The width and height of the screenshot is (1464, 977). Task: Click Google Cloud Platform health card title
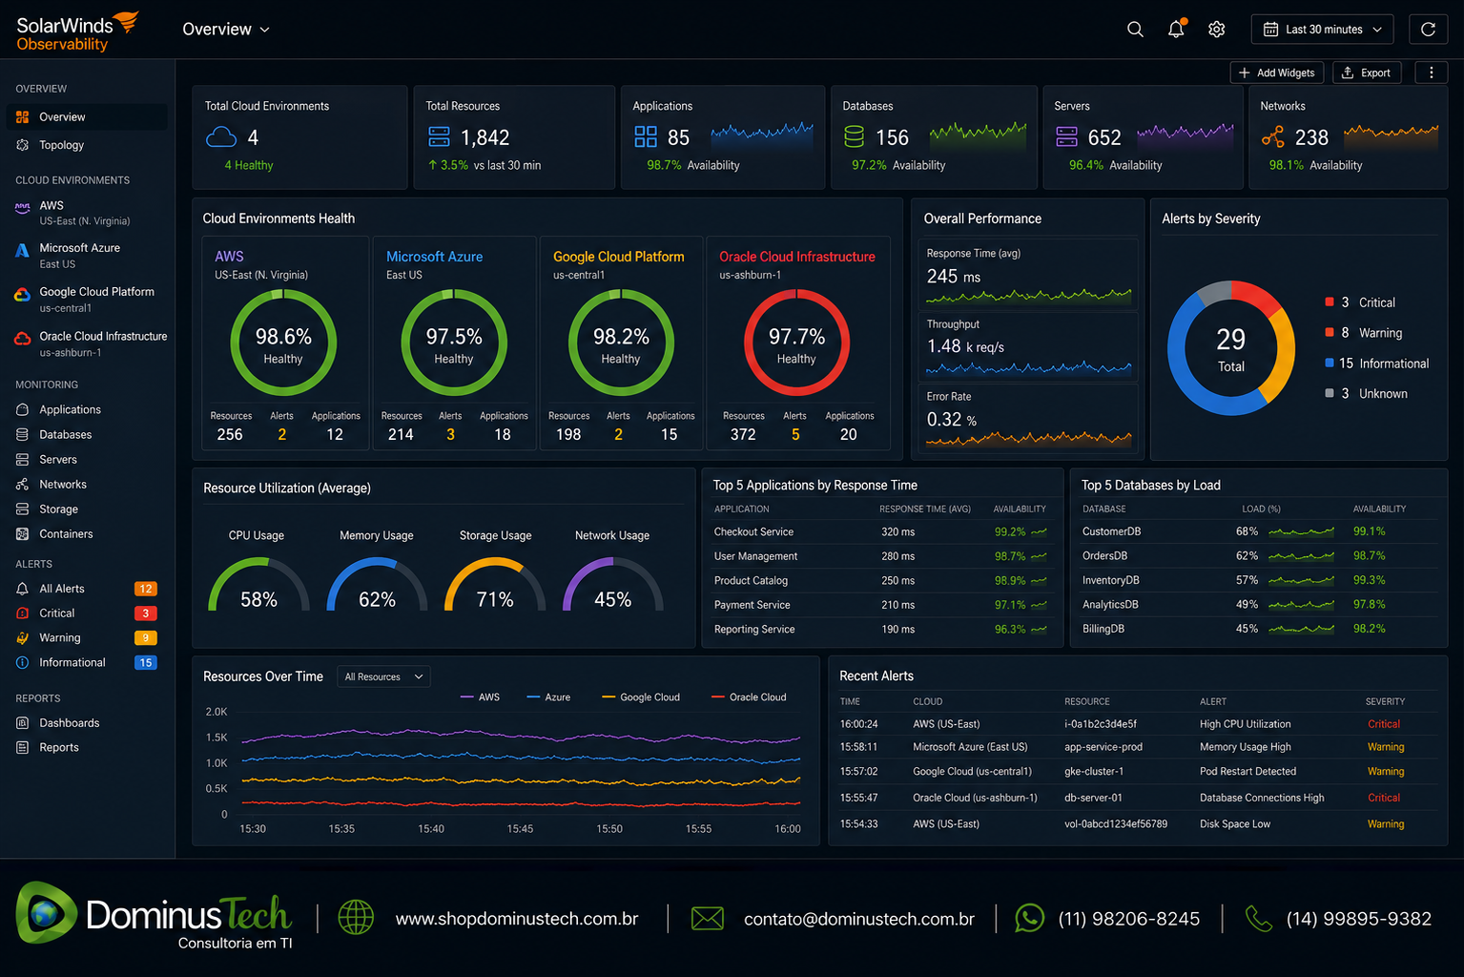click(x=619, y=257)
